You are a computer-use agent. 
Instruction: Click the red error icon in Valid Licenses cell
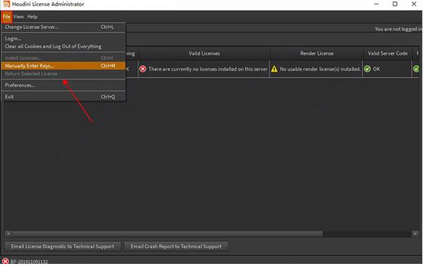click(142, 69)
